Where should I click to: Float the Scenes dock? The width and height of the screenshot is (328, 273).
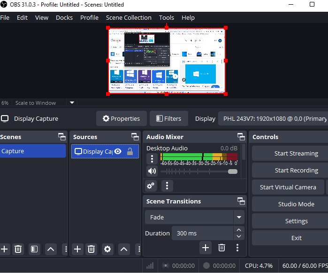(x=62, y=137)
